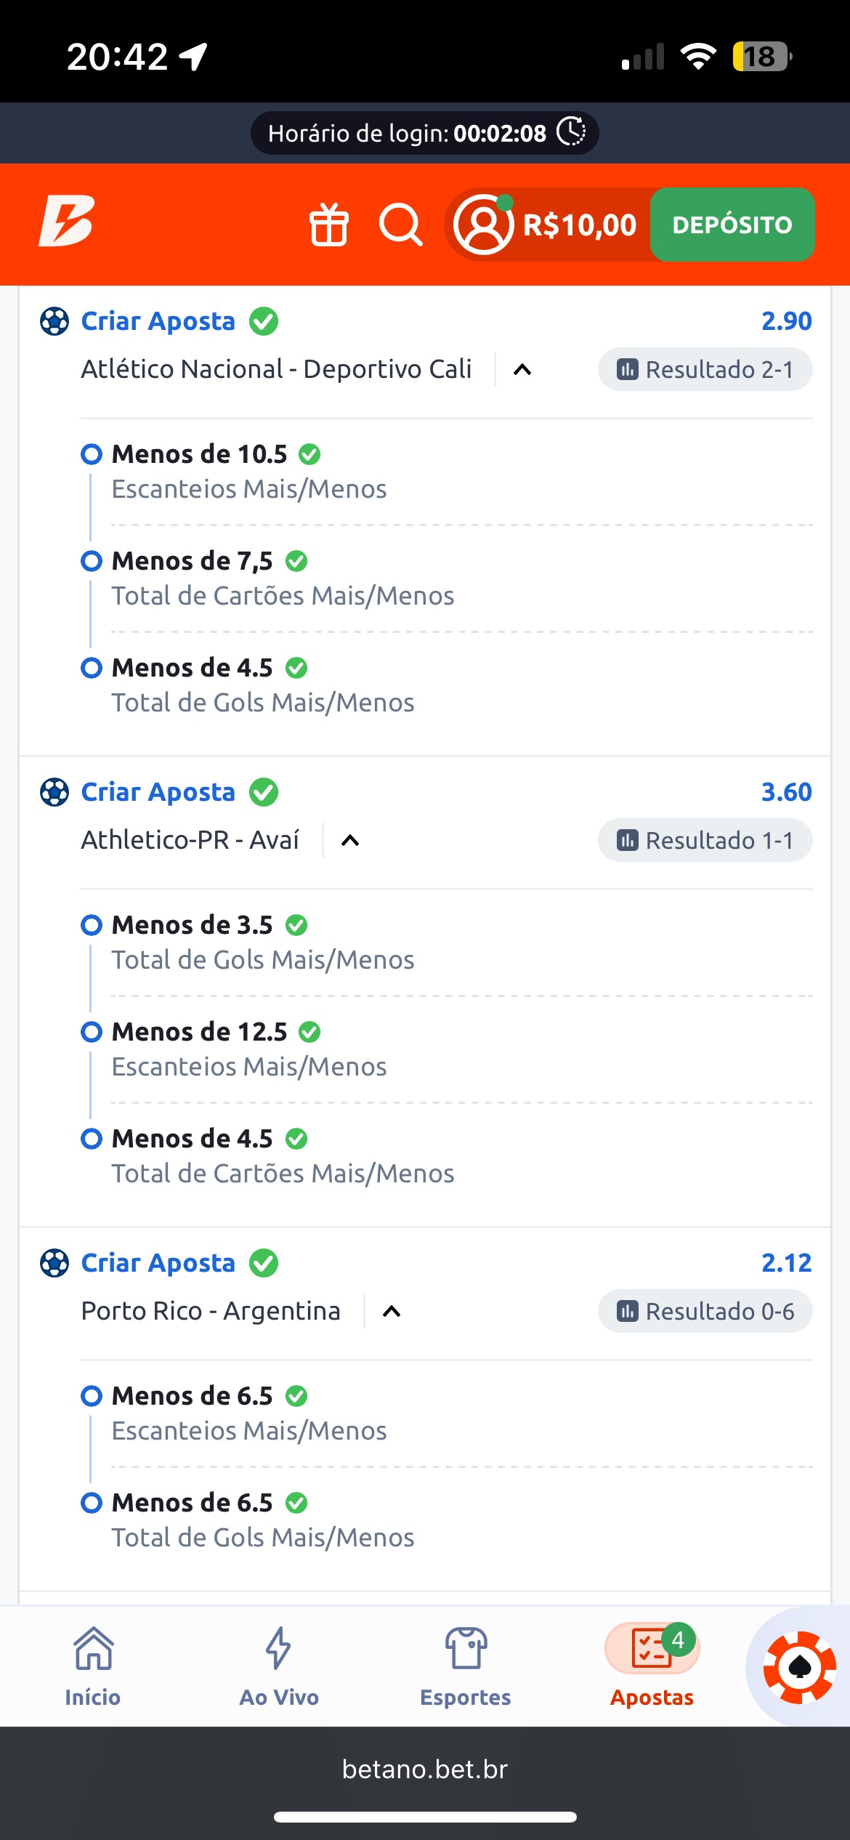This screenshot has width=850, height=1840.
Task: Tap soccer ball icon beside Atlético Nacional bet
Action: [54, 321]
